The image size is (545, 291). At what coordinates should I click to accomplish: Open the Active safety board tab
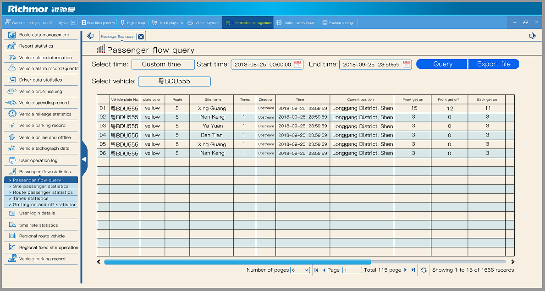(296, 22)
